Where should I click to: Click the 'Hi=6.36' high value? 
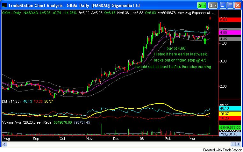123,13
